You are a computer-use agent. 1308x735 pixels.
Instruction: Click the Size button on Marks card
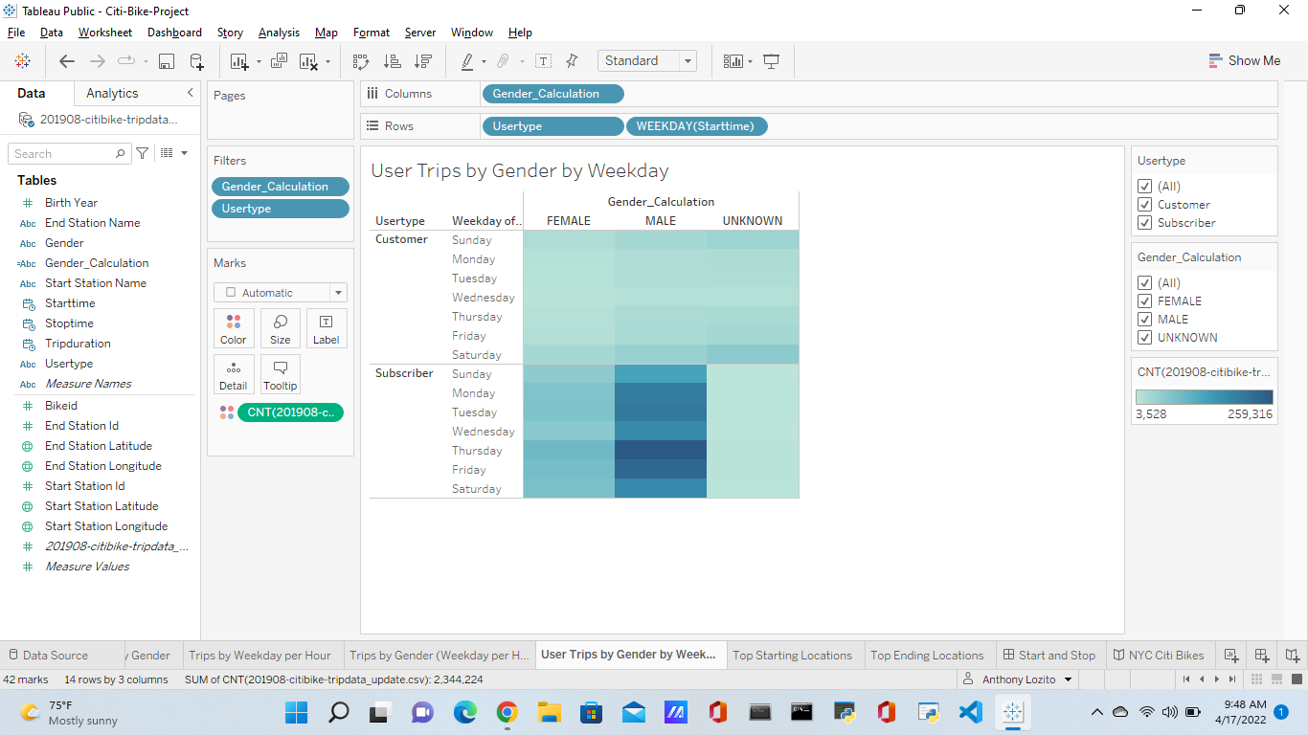(281, 328)
